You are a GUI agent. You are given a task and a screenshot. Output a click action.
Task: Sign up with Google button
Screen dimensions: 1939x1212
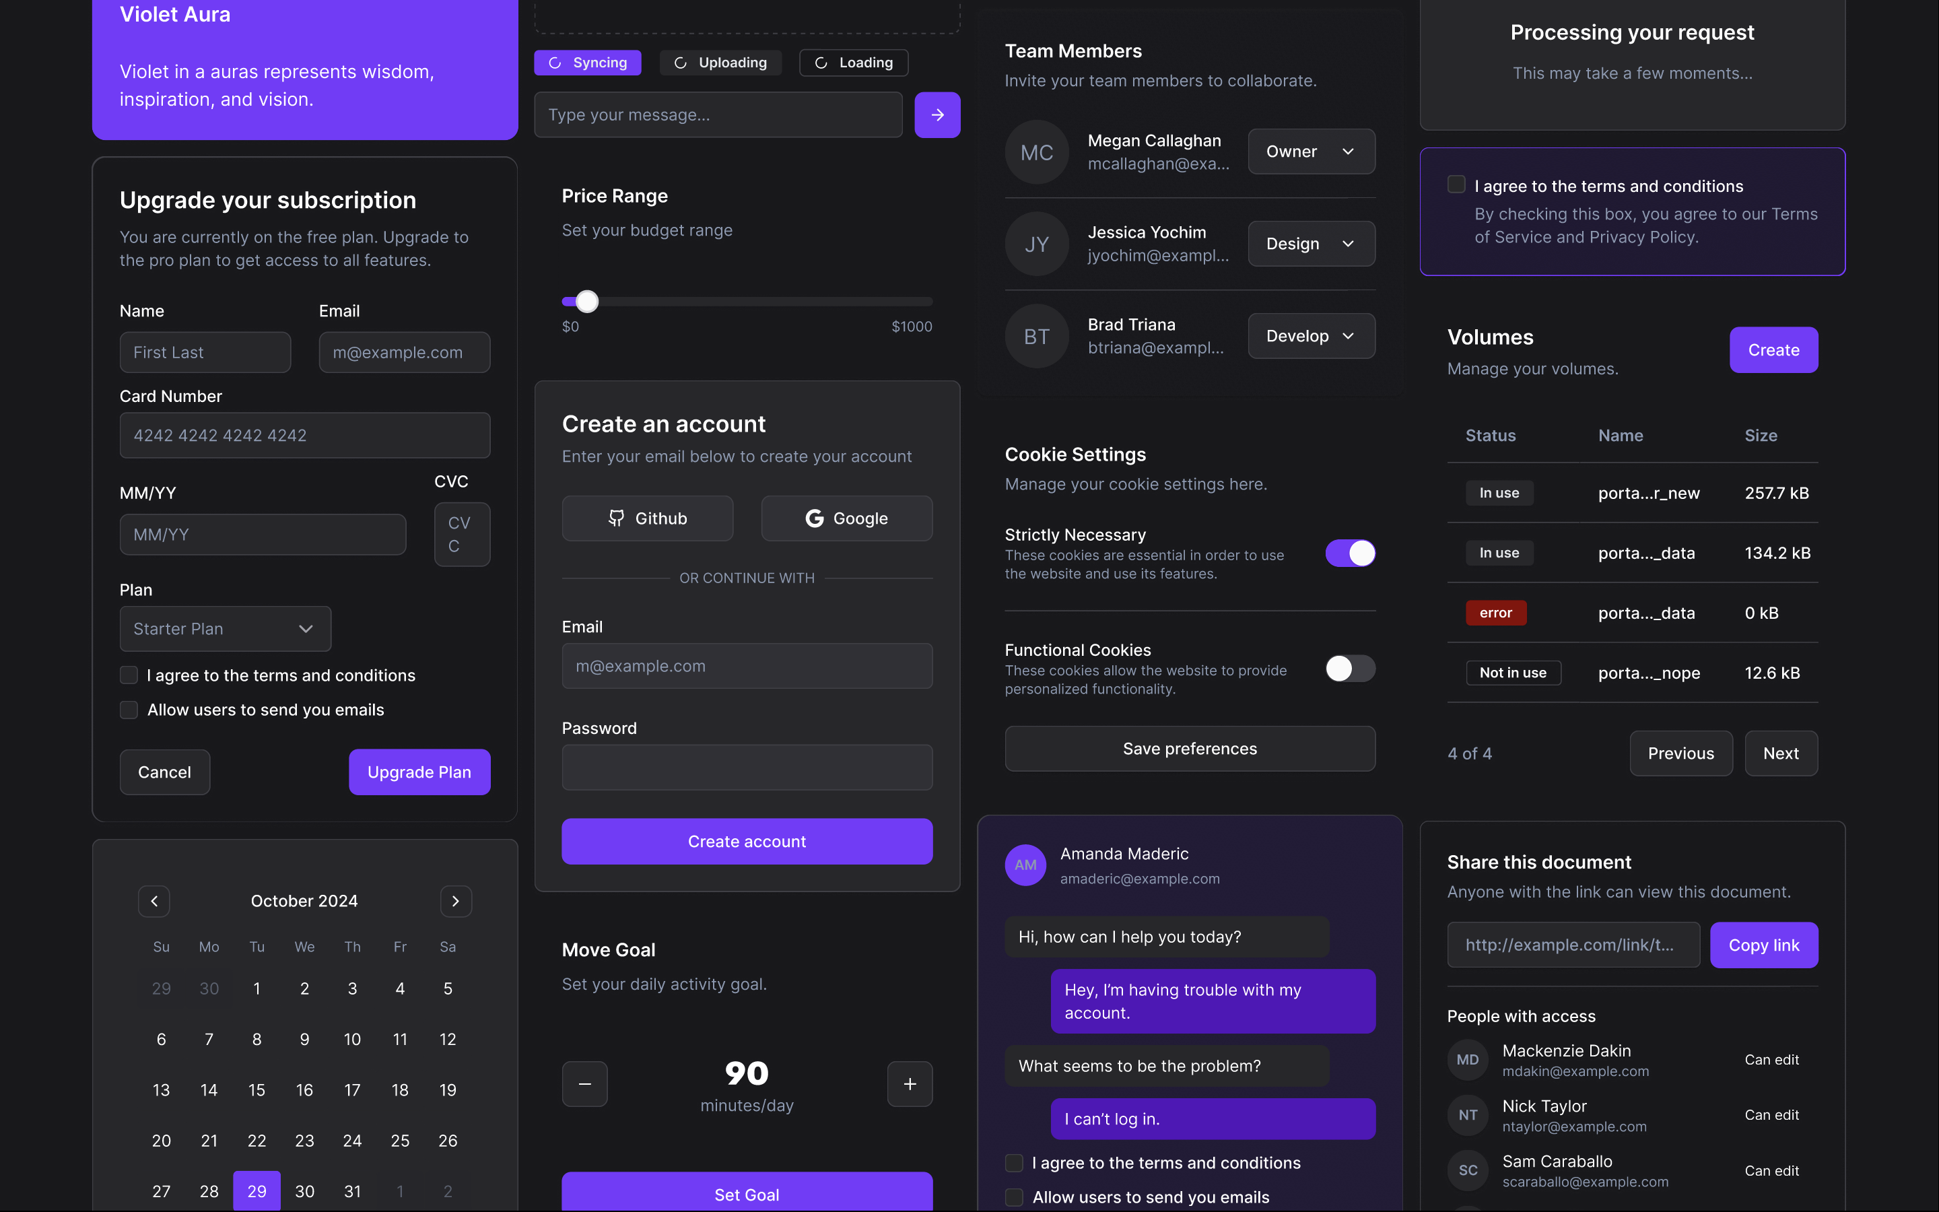tap(846, 518)
